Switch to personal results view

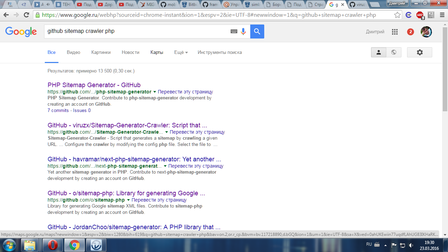tap(378, 52)
